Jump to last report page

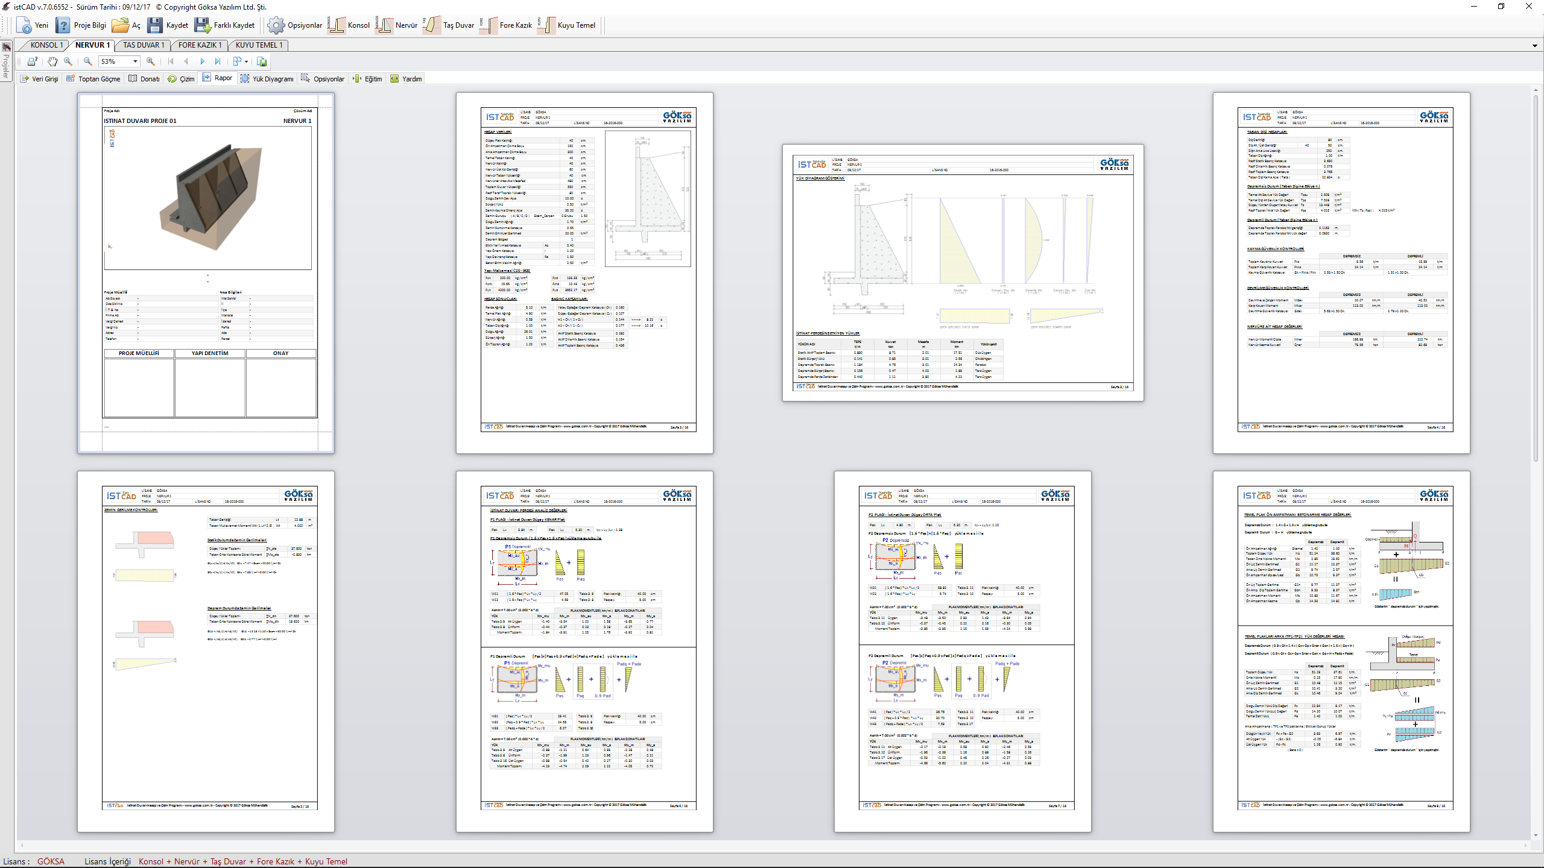(218, 61)
